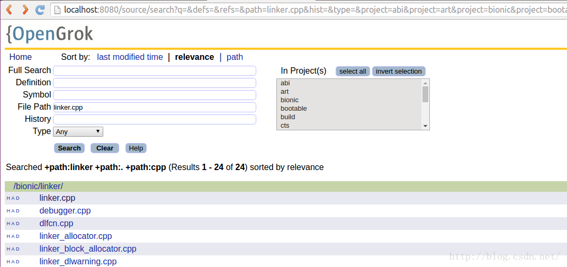The height and width of the screenshot is (267, 567).
Task: Click A (annotate) link for dlfcn.cpp
Action: [13, 224]
